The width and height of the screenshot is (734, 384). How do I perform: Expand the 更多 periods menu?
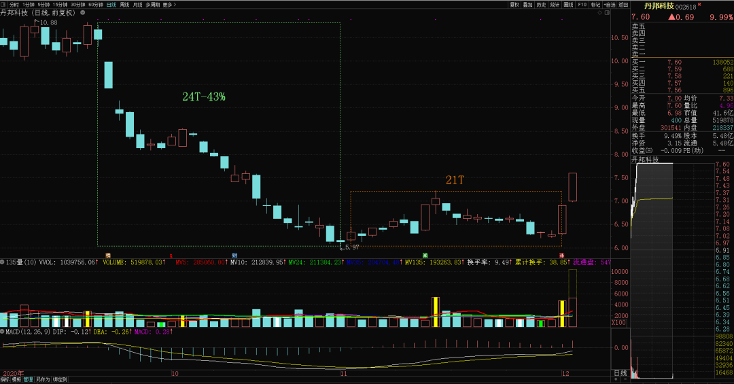tap(169, 4)
